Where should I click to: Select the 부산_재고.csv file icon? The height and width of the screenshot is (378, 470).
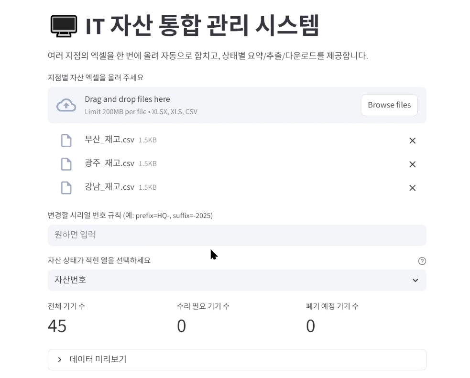point(66,140)
